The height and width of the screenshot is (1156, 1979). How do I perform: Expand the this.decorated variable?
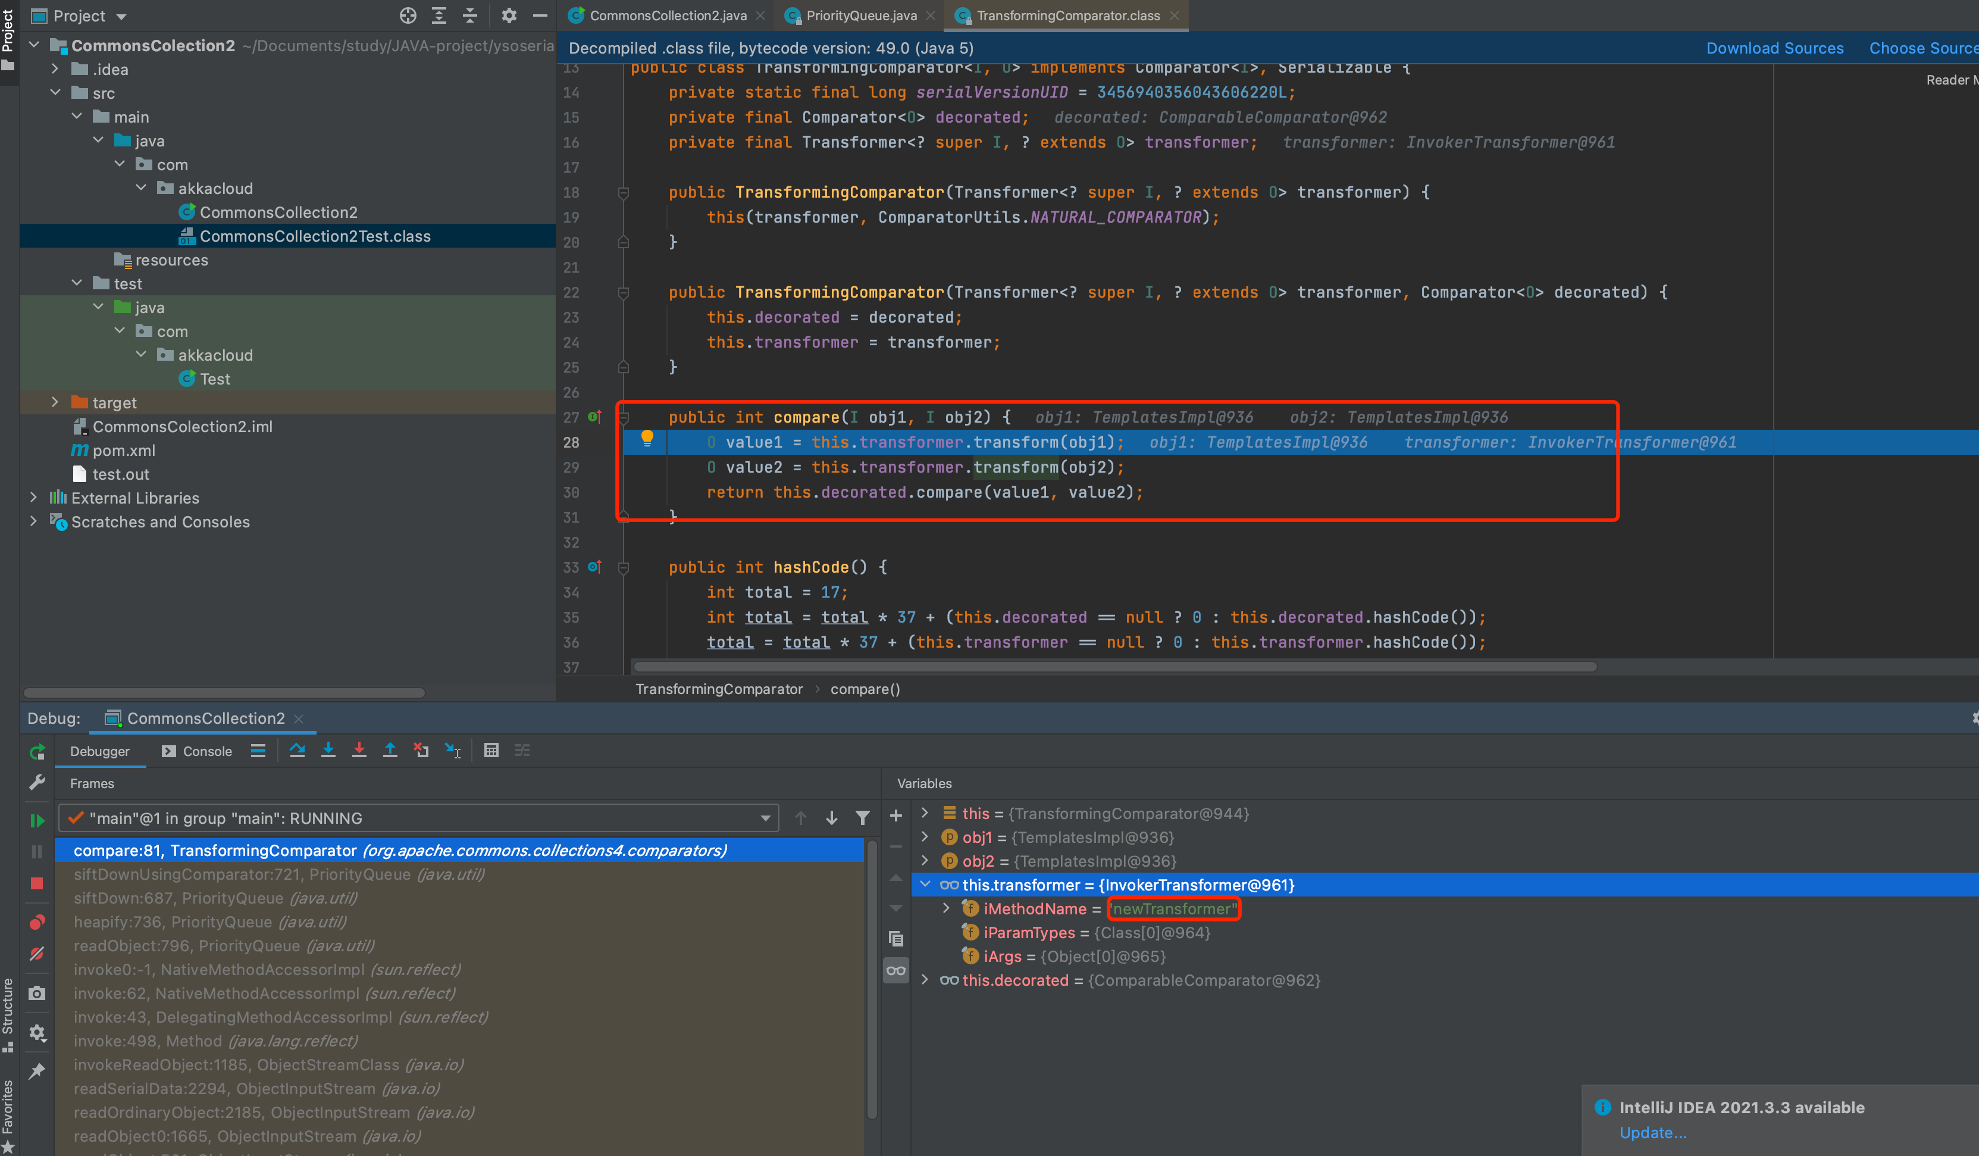(x=925, y=980)
